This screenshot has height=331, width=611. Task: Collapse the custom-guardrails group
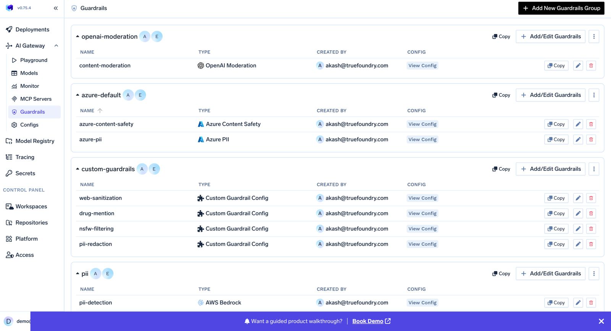[78, 169]
